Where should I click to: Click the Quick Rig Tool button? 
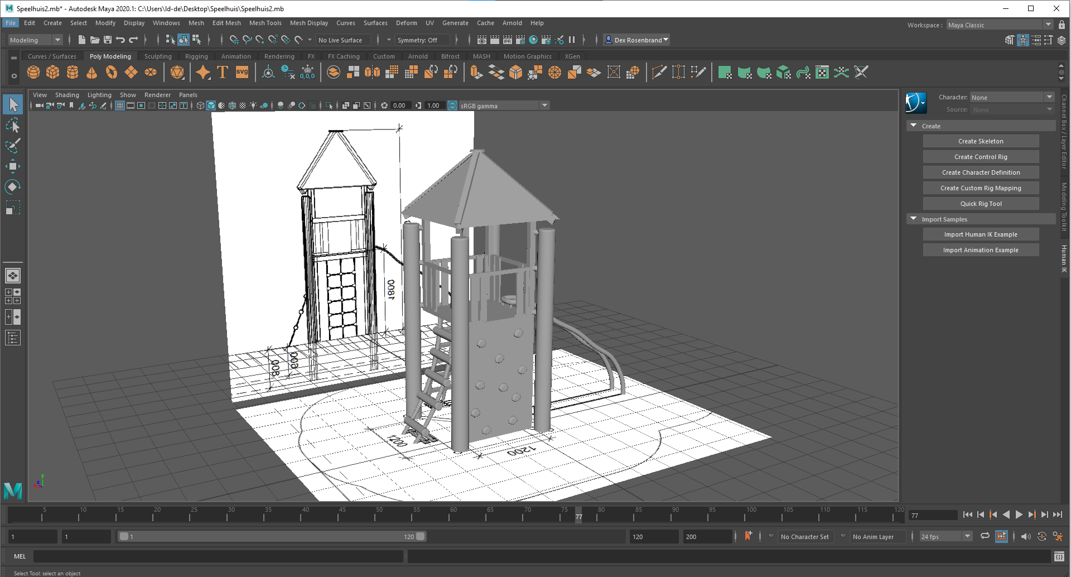click(980, 204)
